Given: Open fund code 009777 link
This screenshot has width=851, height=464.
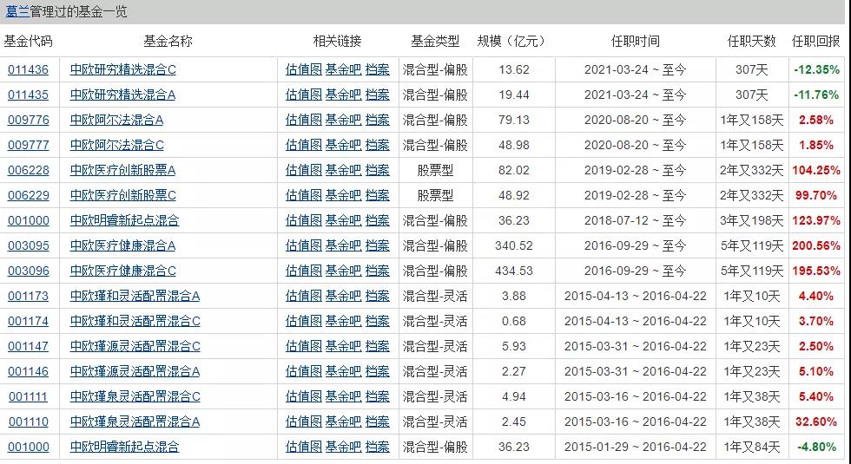Looking at the screenshot, I should point(28,146).
